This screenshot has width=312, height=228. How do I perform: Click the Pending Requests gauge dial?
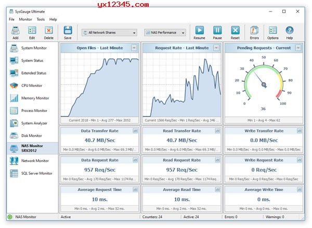(264, 84)
